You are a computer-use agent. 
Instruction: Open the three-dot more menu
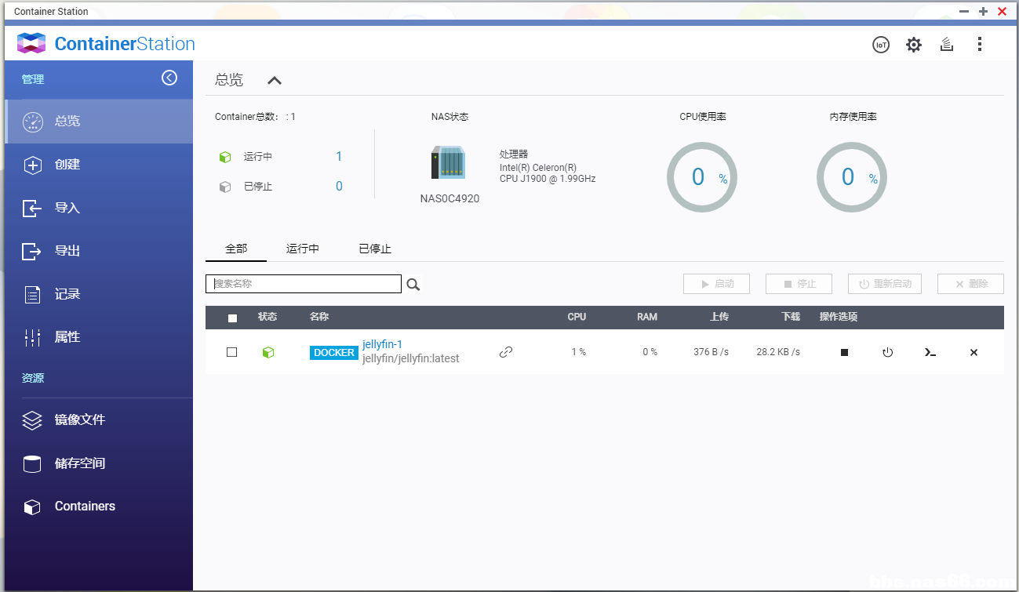pos(979,44)
